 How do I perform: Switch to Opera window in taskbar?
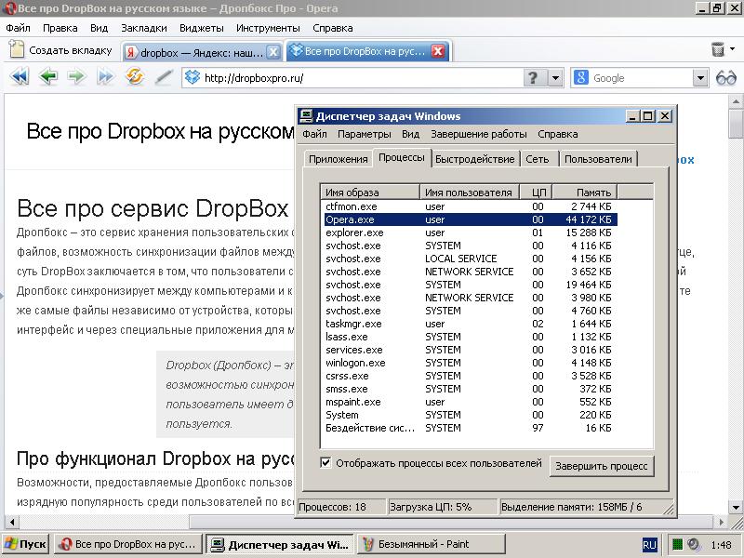(128, 544)
